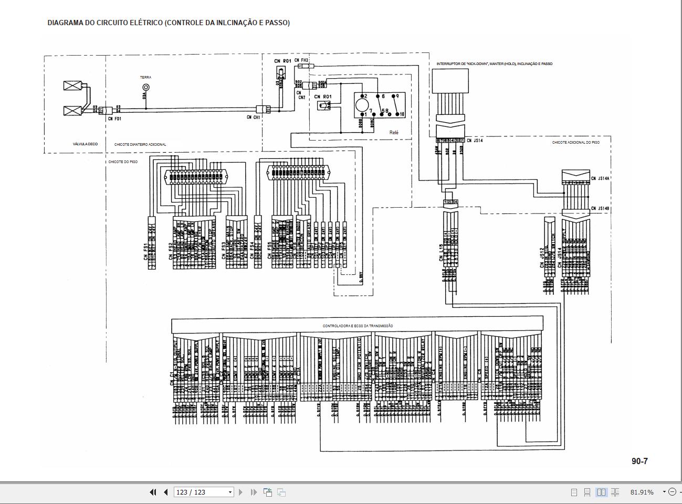682x504 pixels.
Task: Click the 'CHICOTE DO PISO' label
Action: click(x=123, y=162)
